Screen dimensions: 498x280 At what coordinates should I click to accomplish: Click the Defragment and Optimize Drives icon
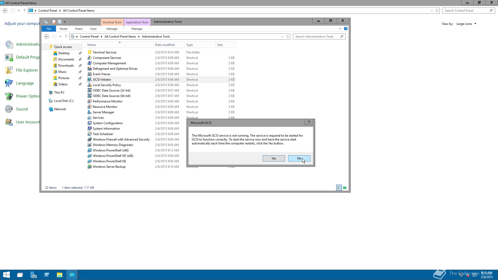[x=89, y=69]
